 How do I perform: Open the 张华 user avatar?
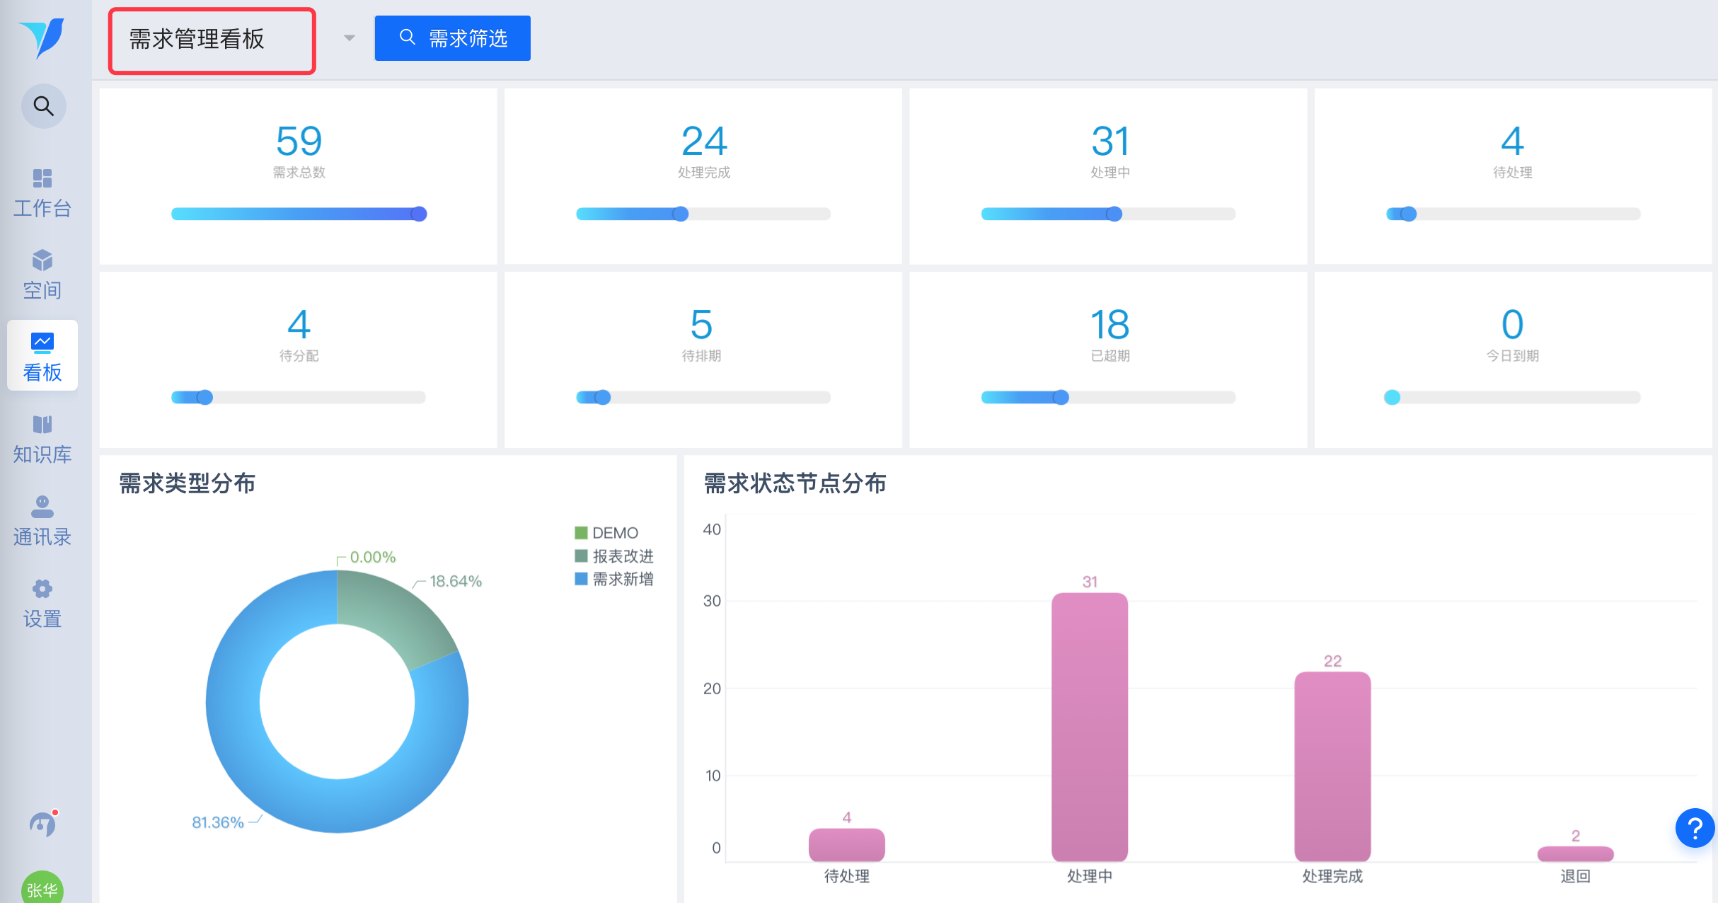click(42, 888)
